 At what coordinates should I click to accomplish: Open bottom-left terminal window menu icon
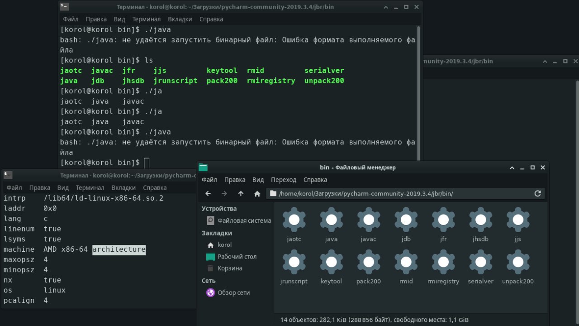(7, 175)
